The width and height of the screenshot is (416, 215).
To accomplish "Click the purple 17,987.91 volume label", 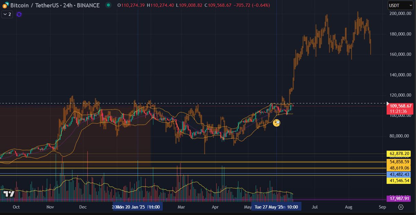I will point(398,199).
